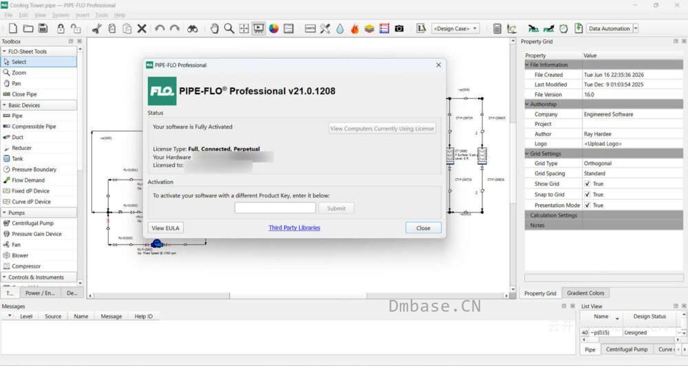The height and width of the screenshot is (366, 688).
Task: Click the Design Status column header in List View
Action: [649, 316]
